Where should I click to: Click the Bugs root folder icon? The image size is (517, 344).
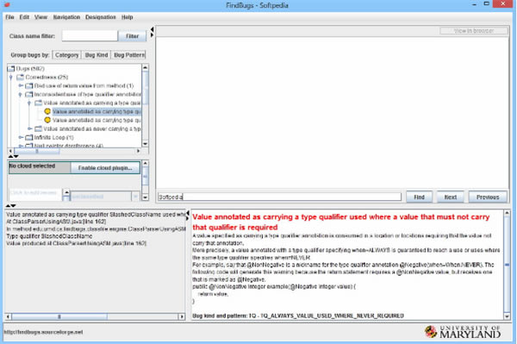point(11,69)
